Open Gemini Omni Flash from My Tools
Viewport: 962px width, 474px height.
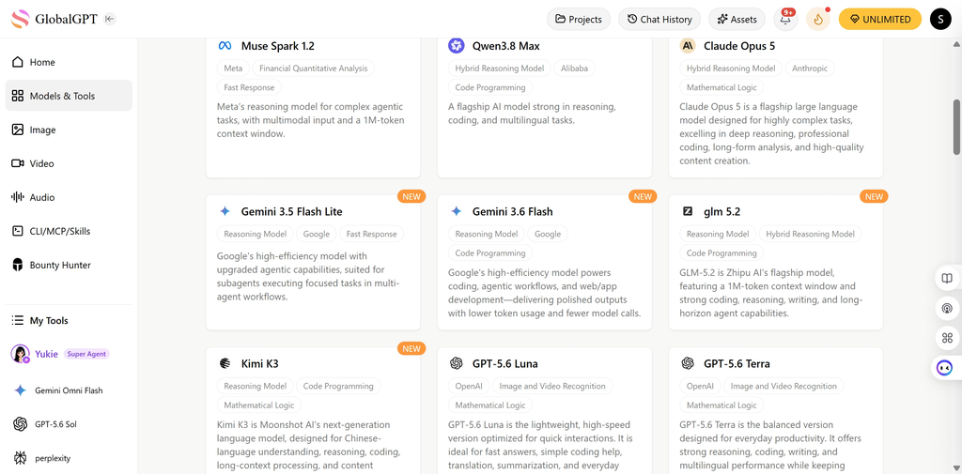pos(69,390)
